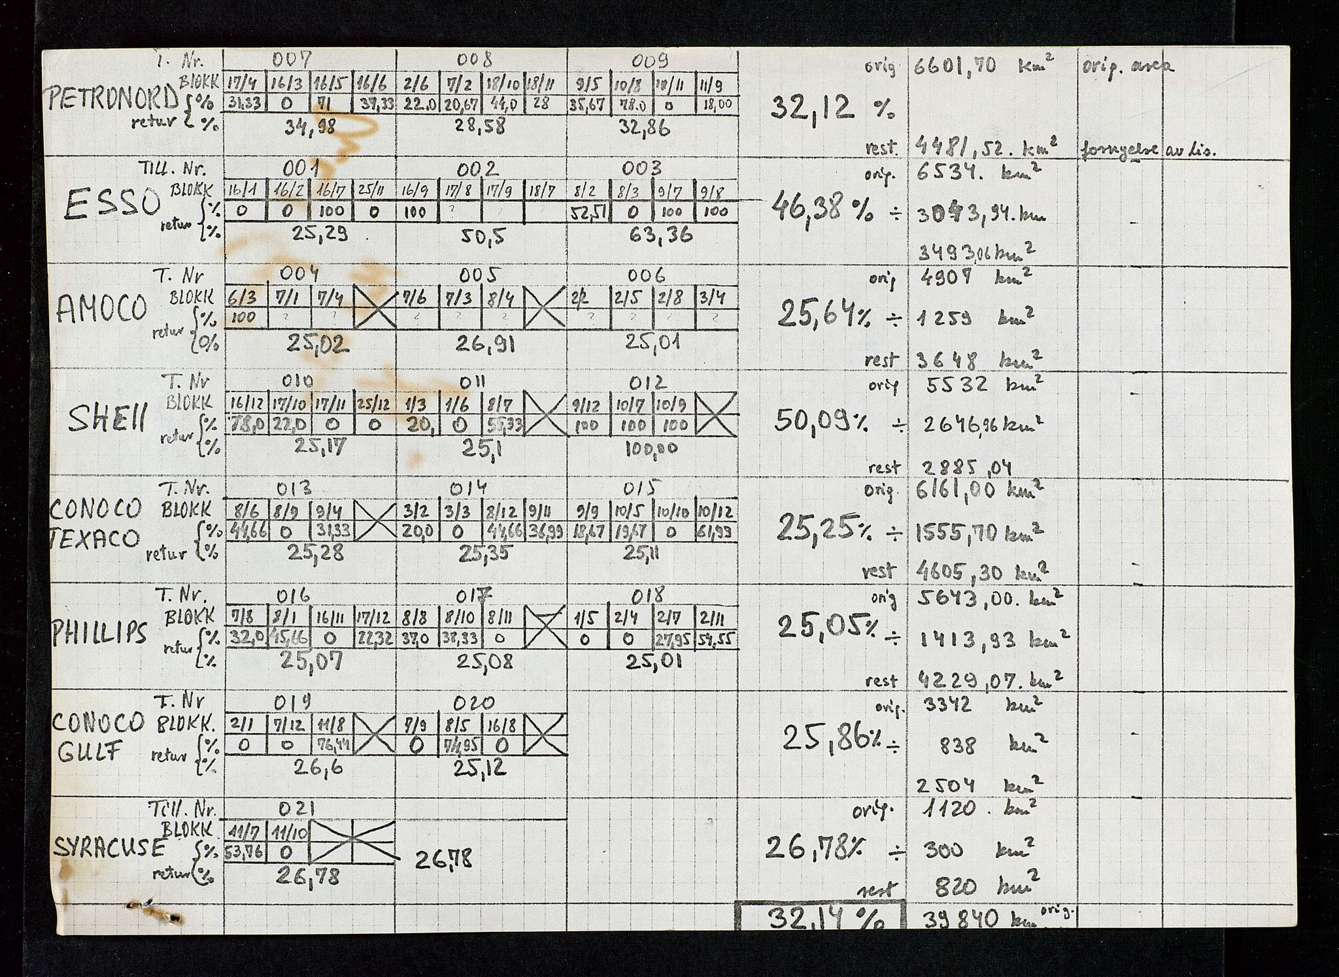
Task: Select the 1413,93 km² returned area
Action: click(x=995, y=639)
